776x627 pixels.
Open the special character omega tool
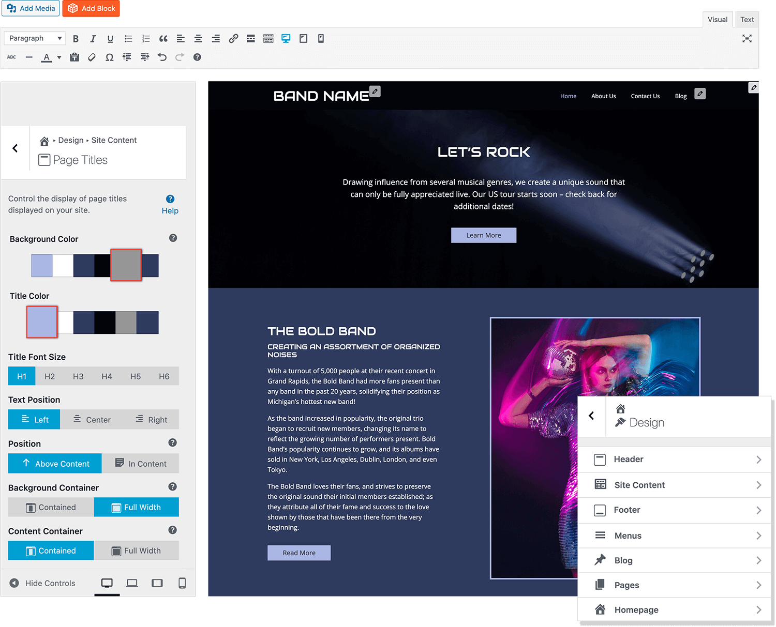109,57
